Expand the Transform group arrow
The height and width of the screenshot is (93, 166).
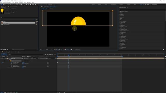tap(8, 68)
